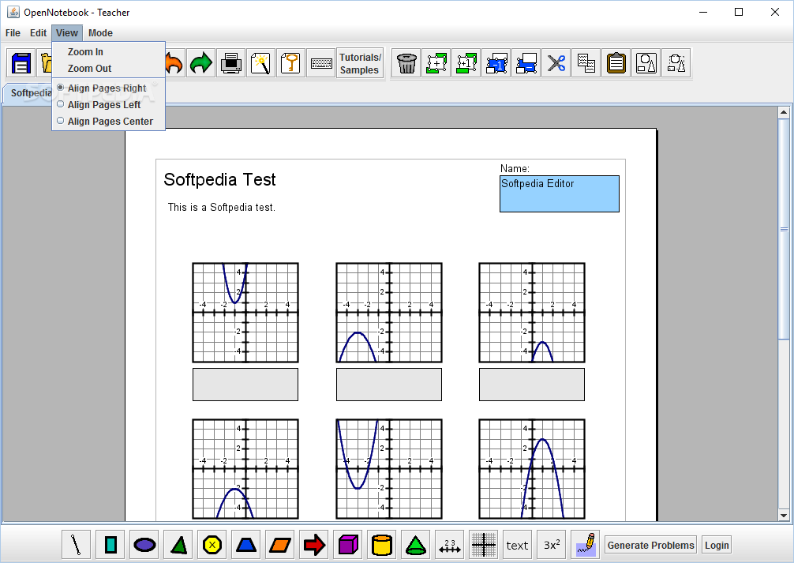
Task: Click the vertical scrollbar up arrow
Action: pyautogui.click(x=784, y=112)
